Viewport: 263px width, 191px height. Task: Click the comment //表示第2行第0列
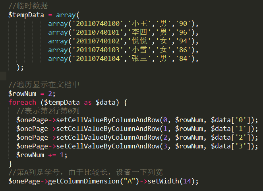click(48, 111)
